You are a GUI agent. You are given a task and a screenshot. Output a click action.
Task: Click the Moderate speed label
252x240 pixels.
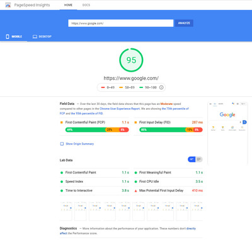click(166, 104)
